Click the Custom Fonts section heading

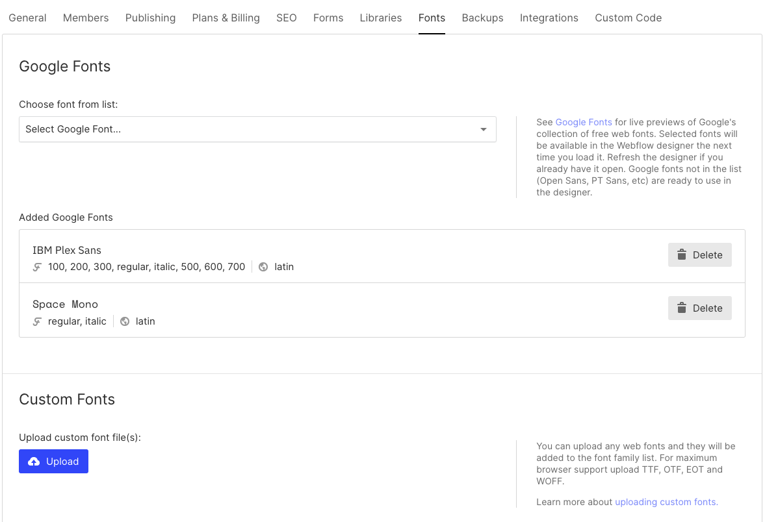pos(67,399)
